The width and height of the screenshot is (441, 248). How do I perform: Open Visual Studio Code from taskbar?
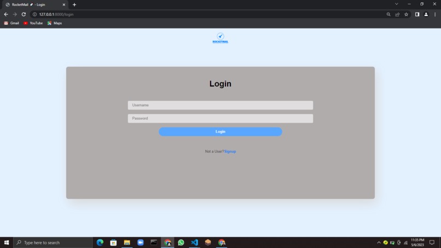(x=194, y=243)
